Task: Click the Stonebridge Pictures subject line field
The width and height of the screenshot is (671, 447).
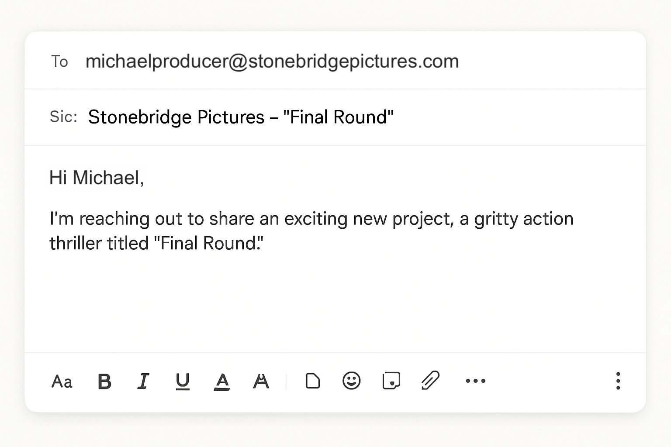Action: pyautogui.click(x=241, y=117)
